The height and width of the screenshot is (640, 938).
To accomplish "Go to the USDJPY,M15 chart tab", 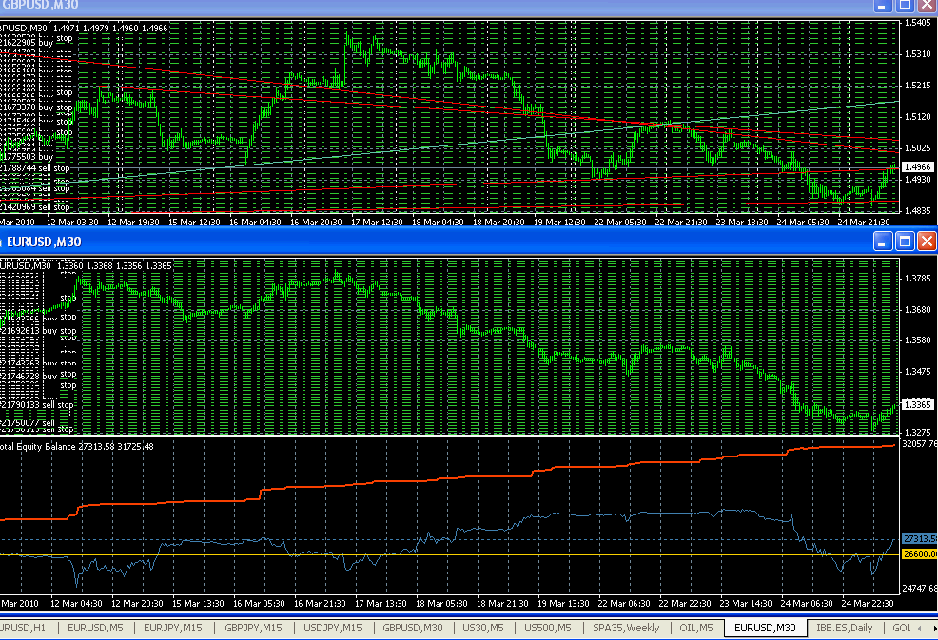I will (332, 628).
